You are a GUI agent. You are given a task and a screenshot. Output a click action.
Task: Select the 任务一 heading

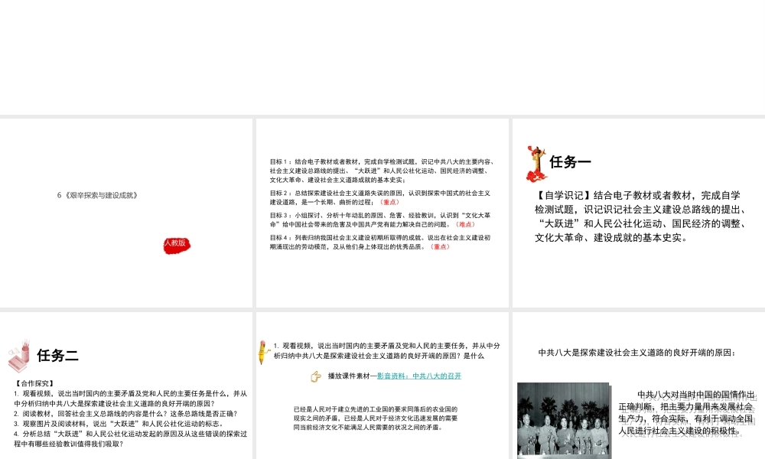[x=570, y=161]
